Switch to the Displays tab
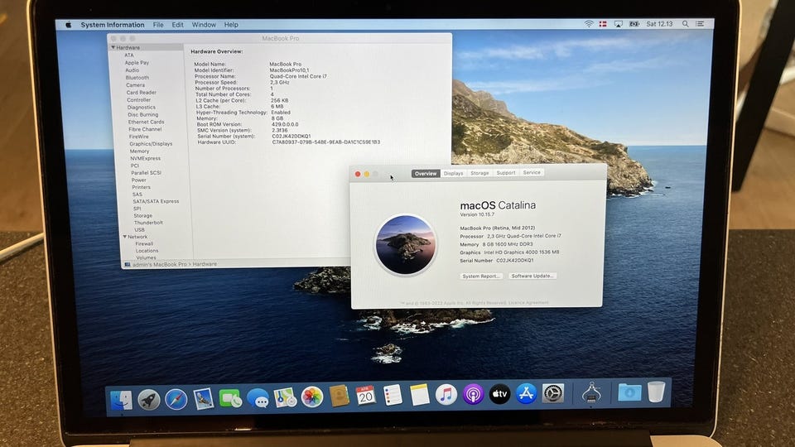 pos(453,173)
